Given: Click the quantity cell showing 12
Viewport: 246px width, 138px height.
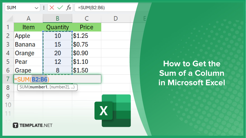Looking at the screenshot, I should [57, 62].
